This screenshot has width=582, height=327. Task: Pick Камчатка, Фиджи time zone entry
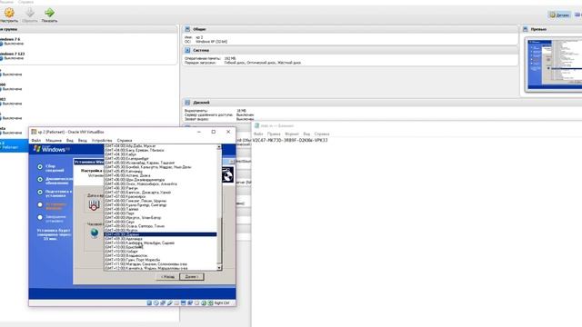point(160,268)
